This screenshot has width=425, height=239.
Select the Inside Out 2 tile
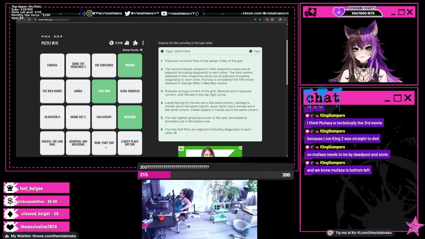(x=78, y=117)
